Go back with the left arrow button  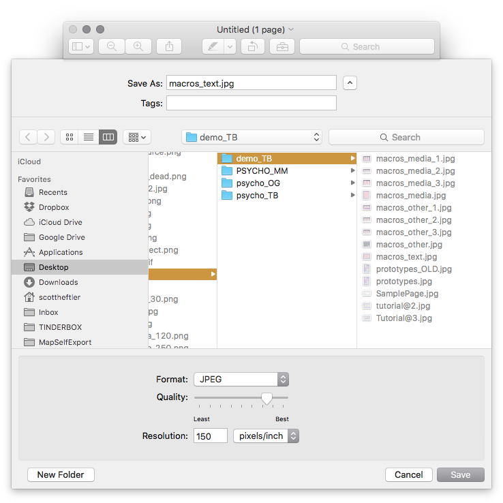(28, 137)
